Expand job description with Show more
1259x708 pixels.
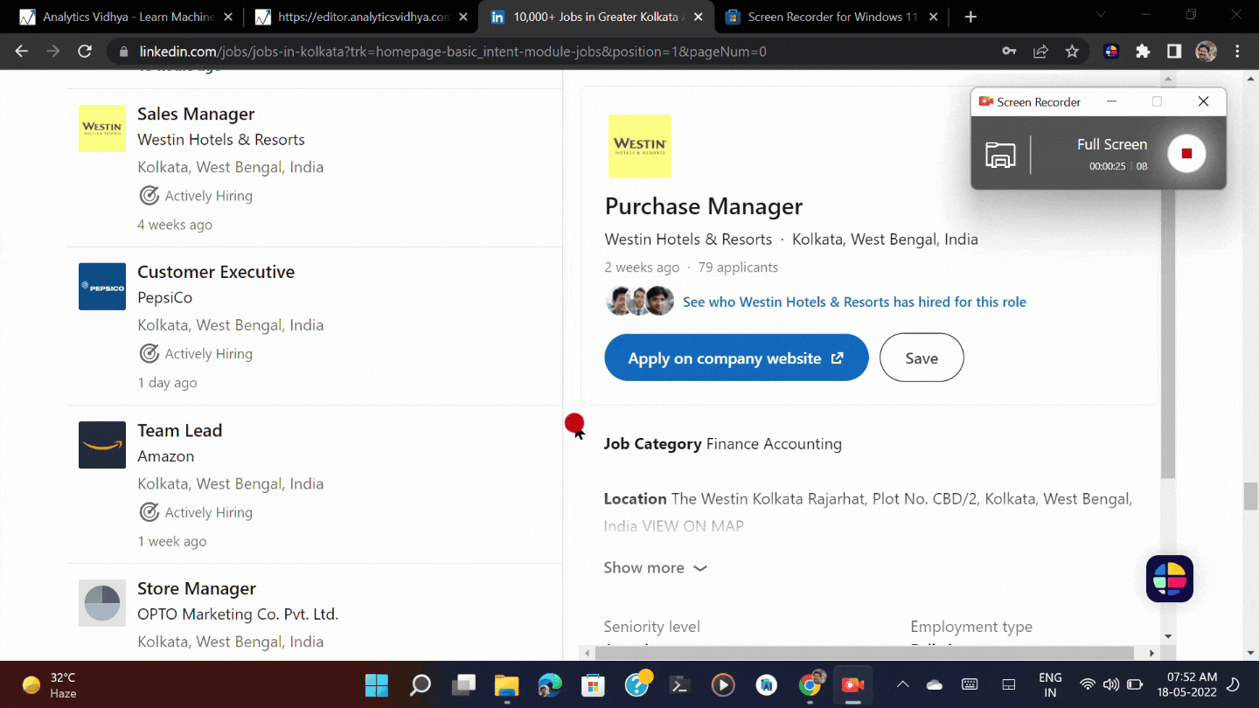pos(656,567)
